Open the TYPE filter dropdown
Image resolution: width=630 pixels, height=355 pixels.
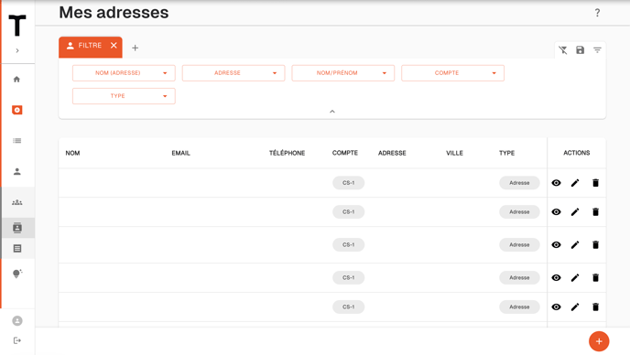coord(124,96)
